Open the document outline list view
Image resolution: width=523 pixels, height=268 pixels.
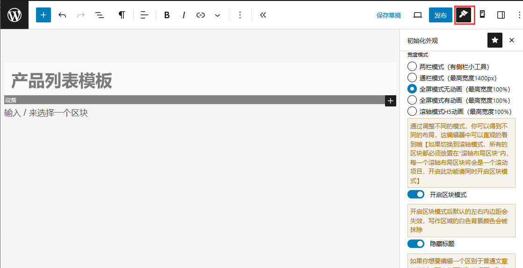99,15
